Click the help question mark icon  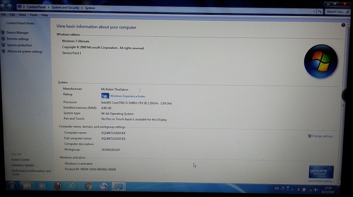tap(343, 25)
